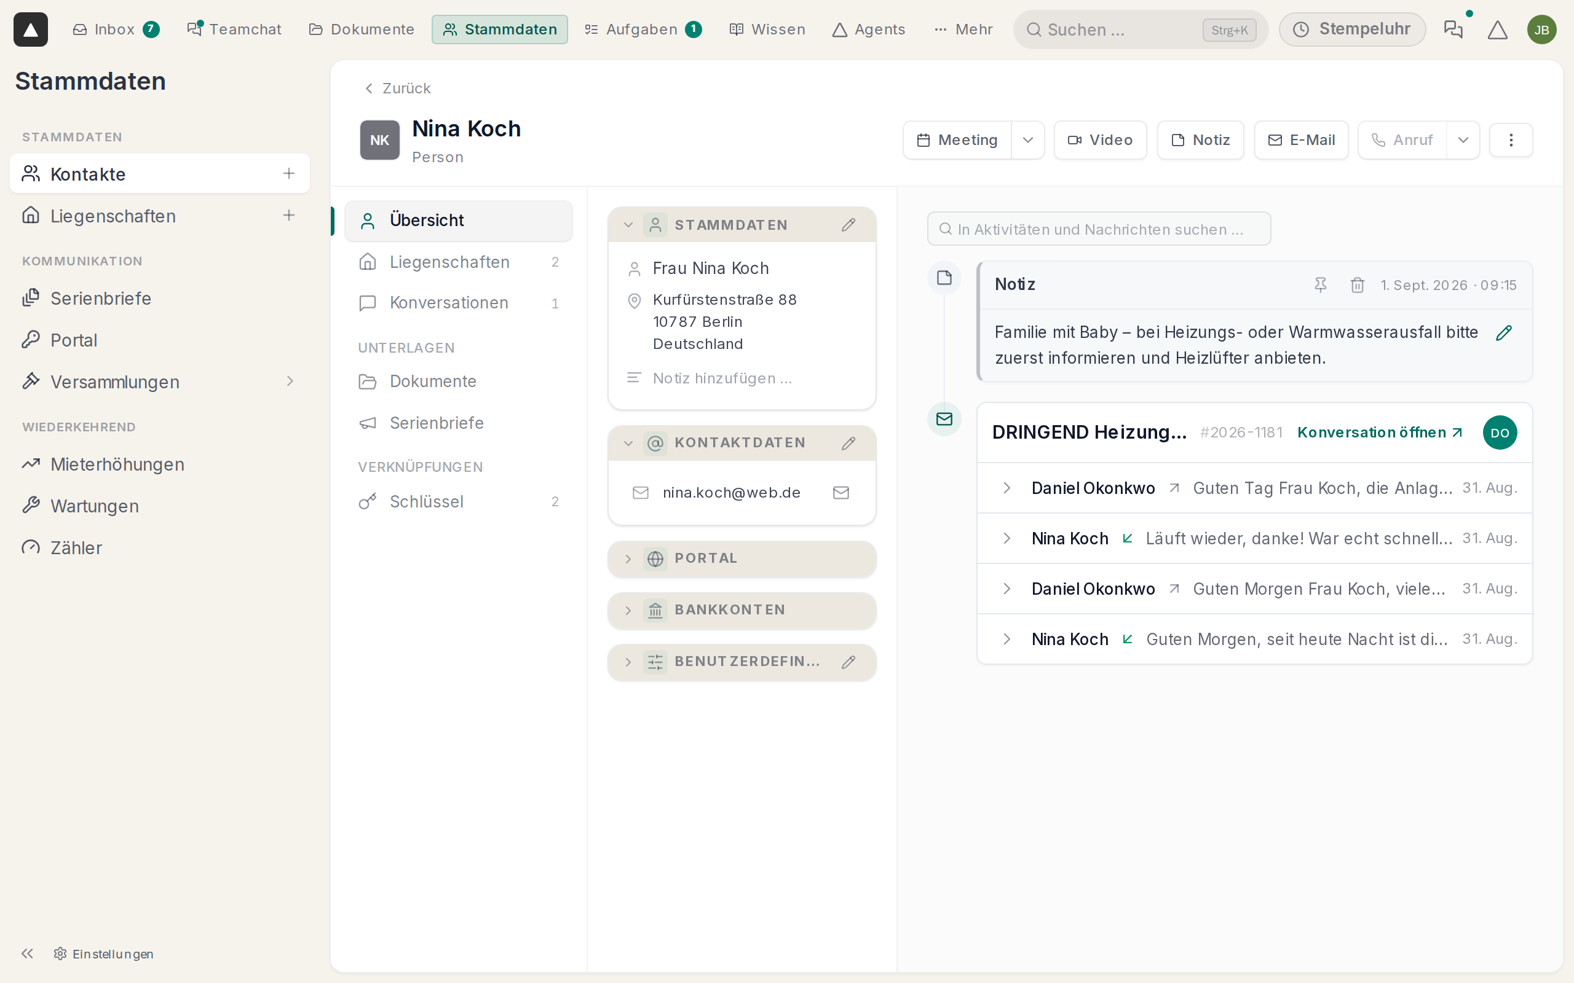This screenshot has width=1574, height=983.
Task: Click the E-Mail button
Action: [x=1301, y=140]
